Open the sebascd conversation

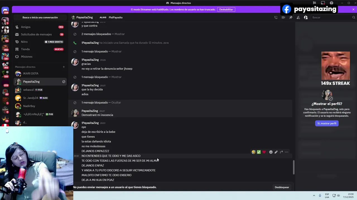coord(40,90)
